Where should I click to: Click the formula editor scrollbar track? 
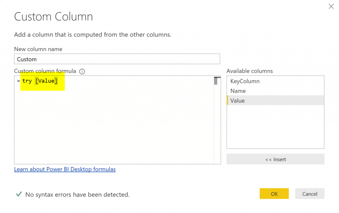[x=217, y=126]
